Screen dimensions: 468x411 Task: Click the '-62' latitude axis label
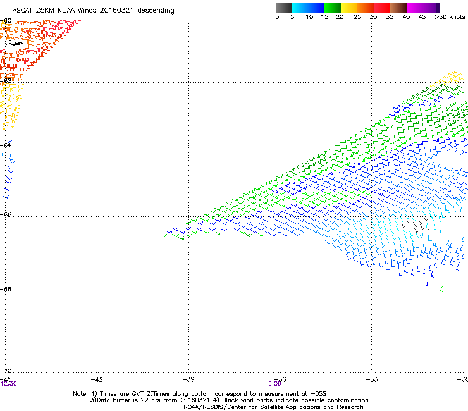6,80
